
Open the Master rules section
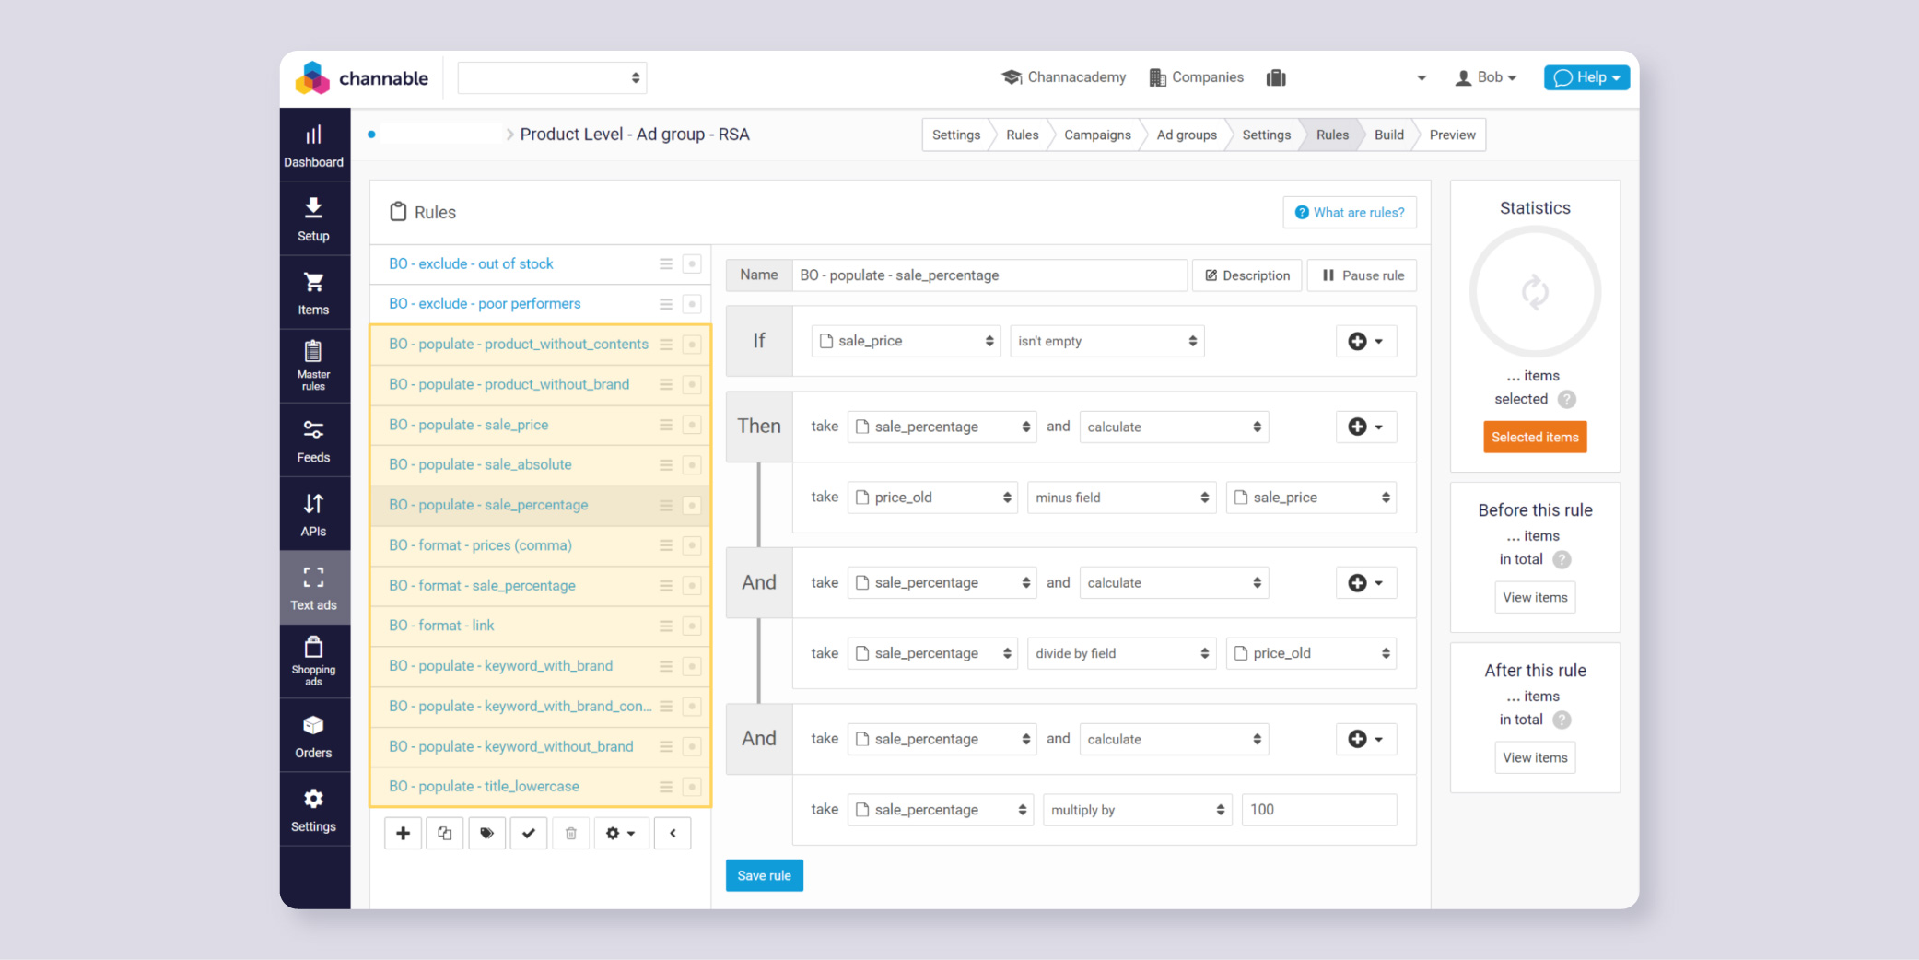pos(314,365)
